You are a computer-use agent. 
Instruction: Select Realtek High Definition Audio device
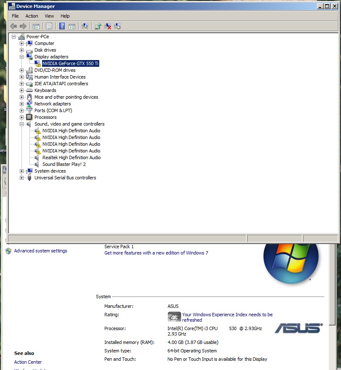point(71,157)
